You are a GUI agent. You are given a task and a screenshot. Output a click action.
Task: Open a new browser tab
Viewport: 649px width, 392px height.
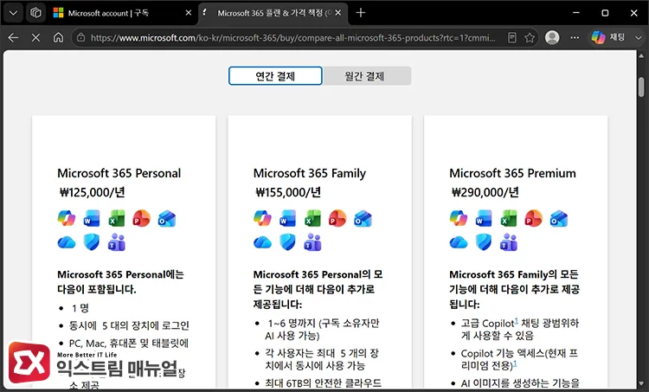(361, 13)
